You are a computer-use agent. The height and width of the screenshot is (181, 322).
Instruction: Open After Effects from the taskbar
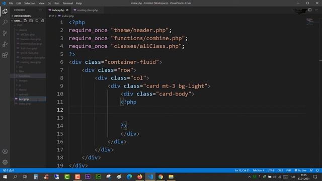[x=88, y=176]
